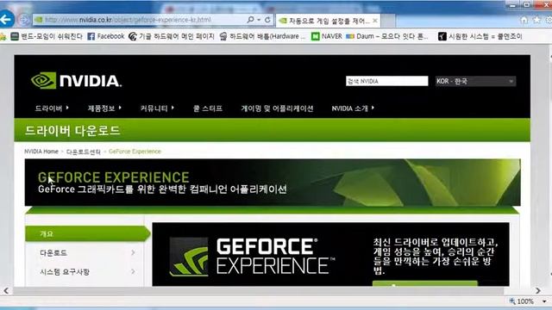
Task: Click the NVIDIA logo
Action: 76,81
